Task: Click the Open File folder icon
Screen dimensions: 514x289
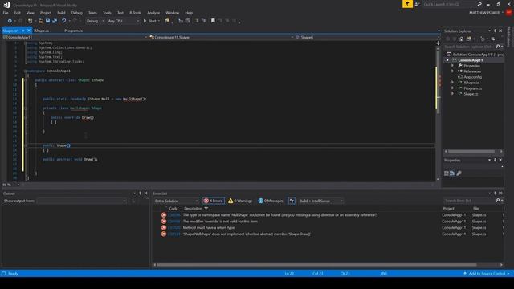Action: click(41, 21)
